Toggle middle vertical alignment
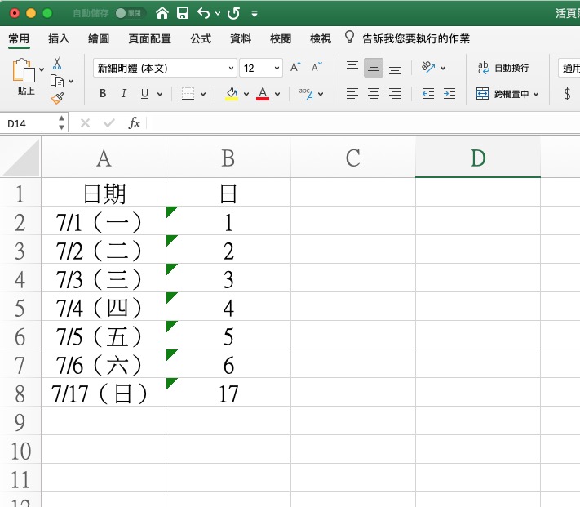580x507 pixels. coord(374,68)
